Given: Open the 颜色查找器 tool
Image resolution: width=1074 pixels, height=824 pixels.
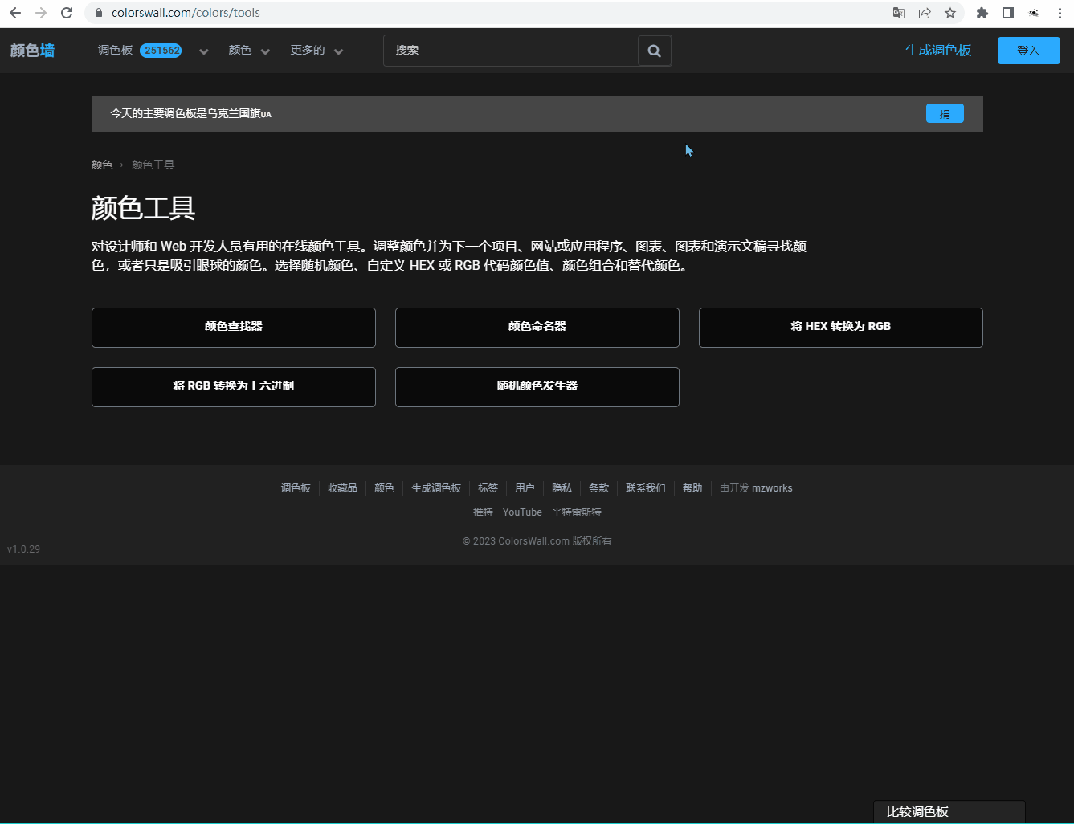Looking at the screenshot, I should 234,327.
